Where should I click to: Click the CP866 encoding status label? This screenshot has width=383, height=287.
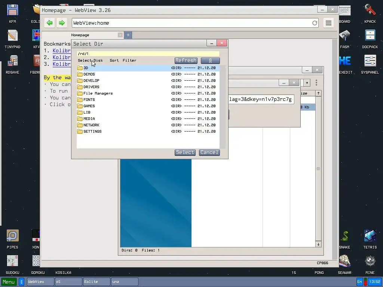[x=322, y=263]
